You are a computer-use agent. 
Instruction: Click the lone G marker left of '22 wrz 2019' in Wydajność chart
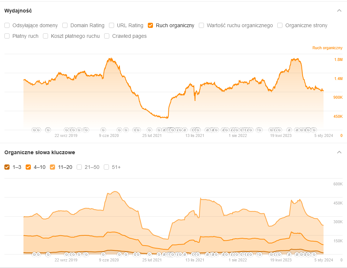(48, 130)
